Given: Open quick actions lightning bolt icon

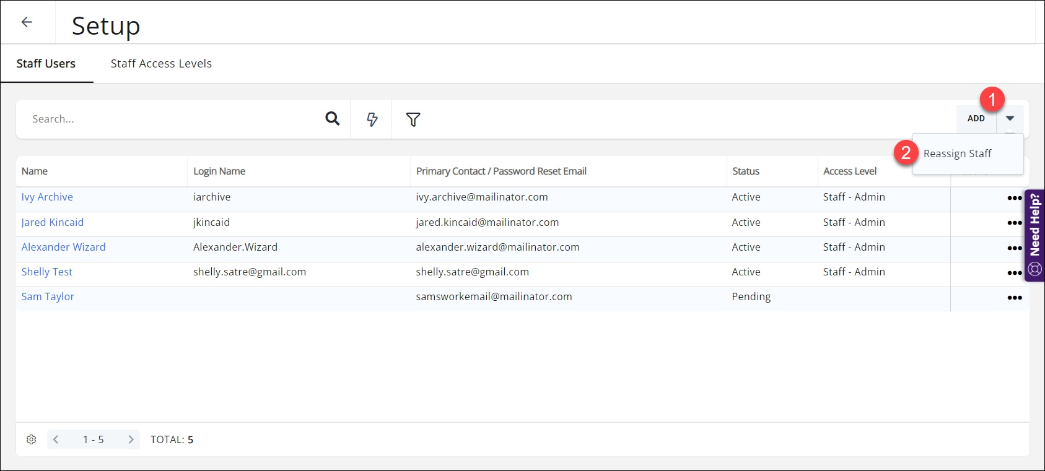Looking at the screenshot, I should pyautogui.click(x=372, y=119).
